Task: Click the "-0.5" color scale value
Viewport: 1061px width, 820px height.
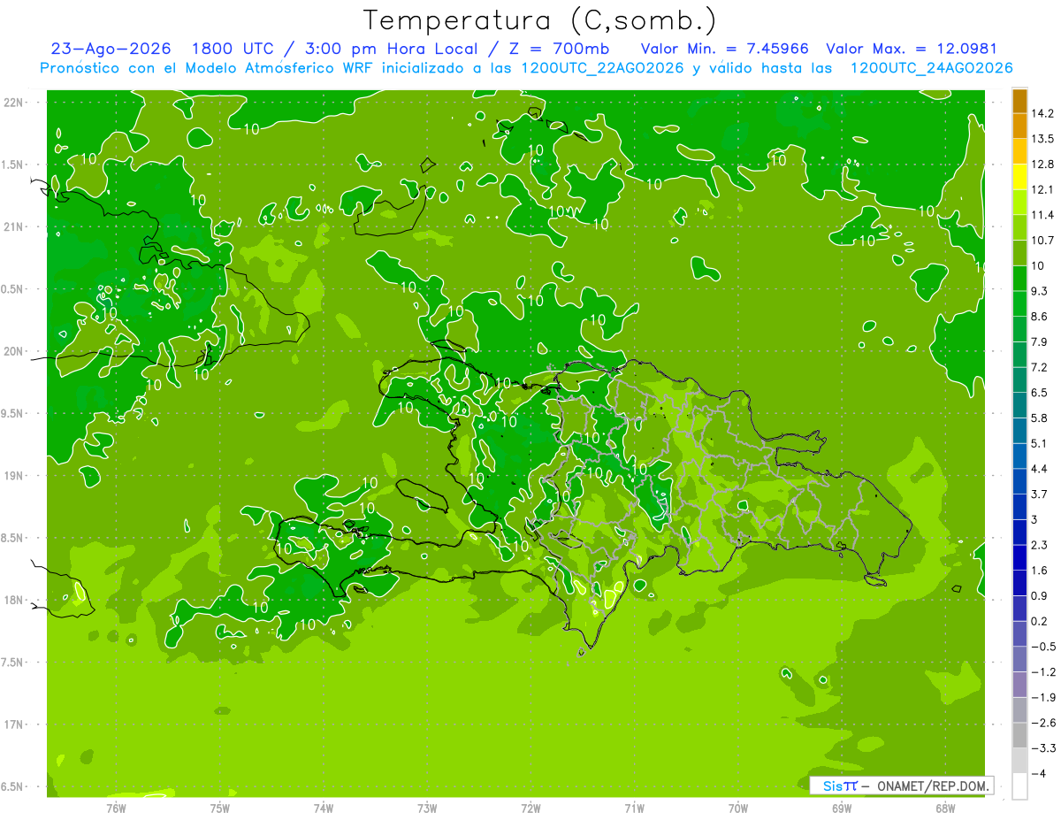Action: (x=1043, y=647)
